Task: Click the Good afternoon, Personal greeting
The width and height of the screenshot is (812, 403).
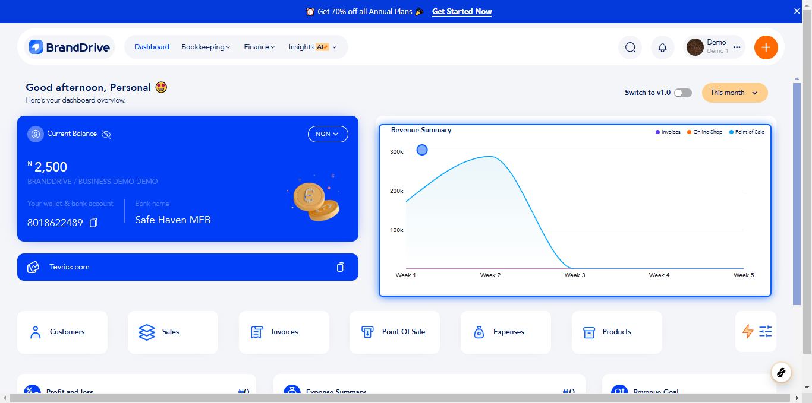Action: pyautogui.click(x=88, y=87)
